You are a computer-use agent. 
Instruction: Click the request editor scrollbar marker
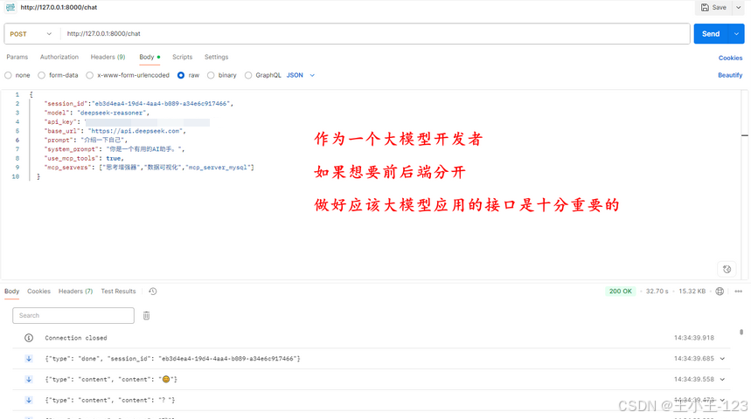745,135
